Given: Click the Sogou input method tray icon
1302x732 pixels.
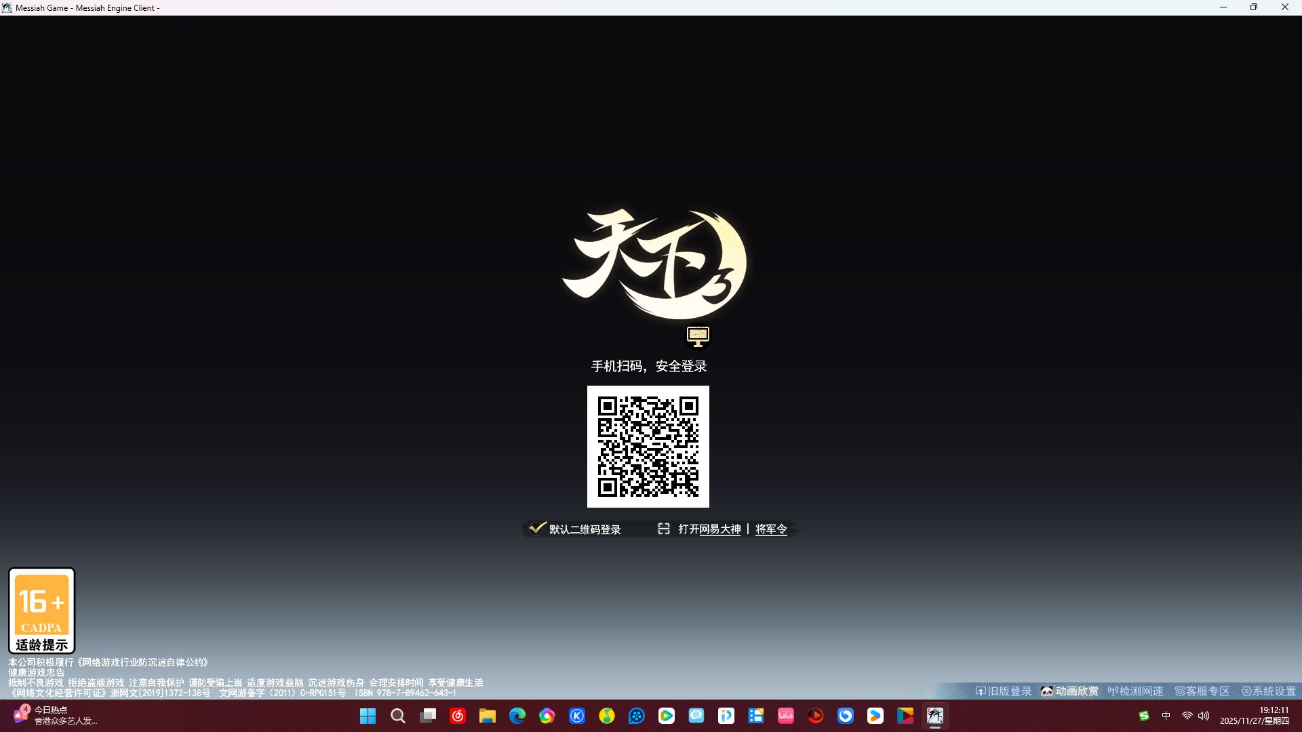Looking at the screenshot, I should (1144, 716).
